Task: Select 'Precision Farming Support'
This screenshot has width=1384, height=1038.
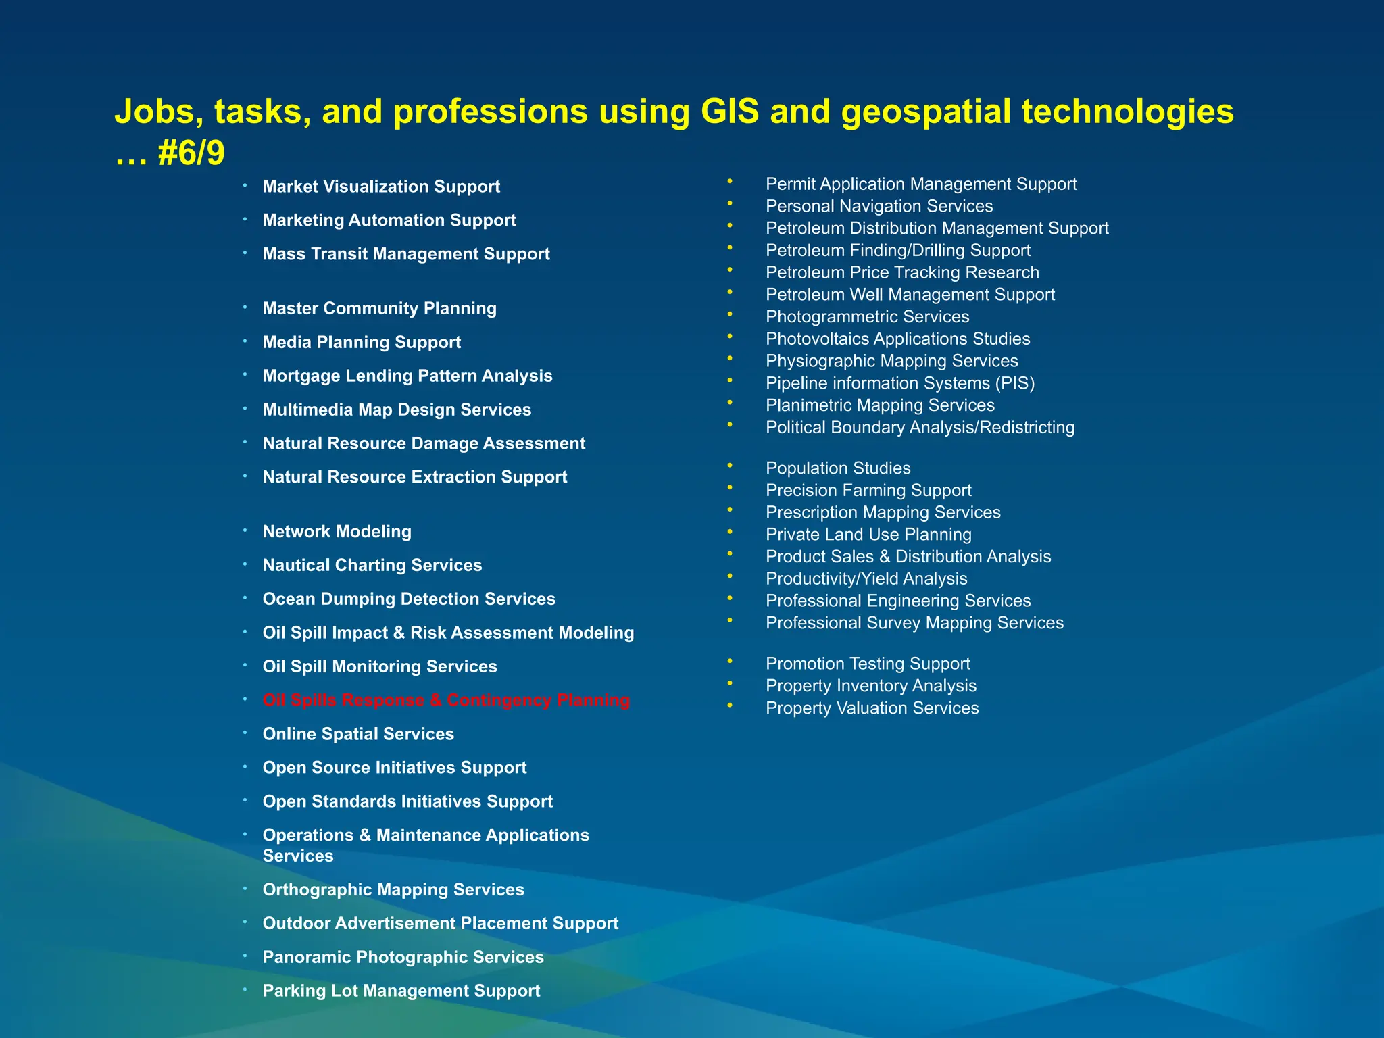Action: coord(868,491)
